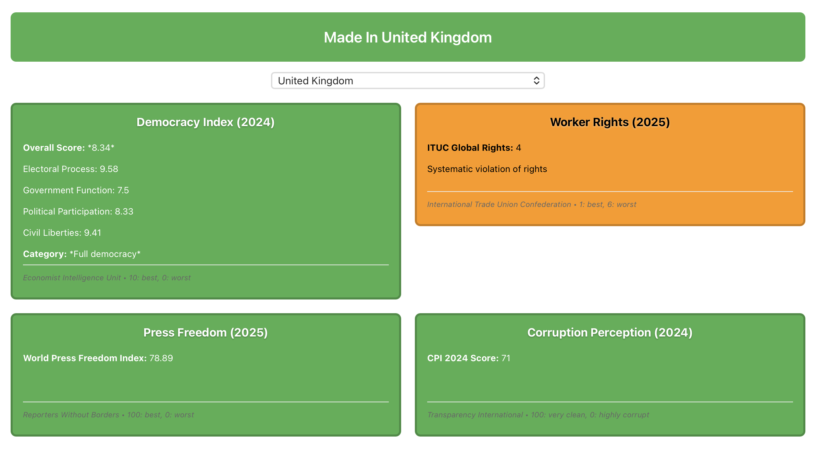This screenshot has height=453, width=816.
Task: Click the Category Full democracy line
Action: click(82, 254)
